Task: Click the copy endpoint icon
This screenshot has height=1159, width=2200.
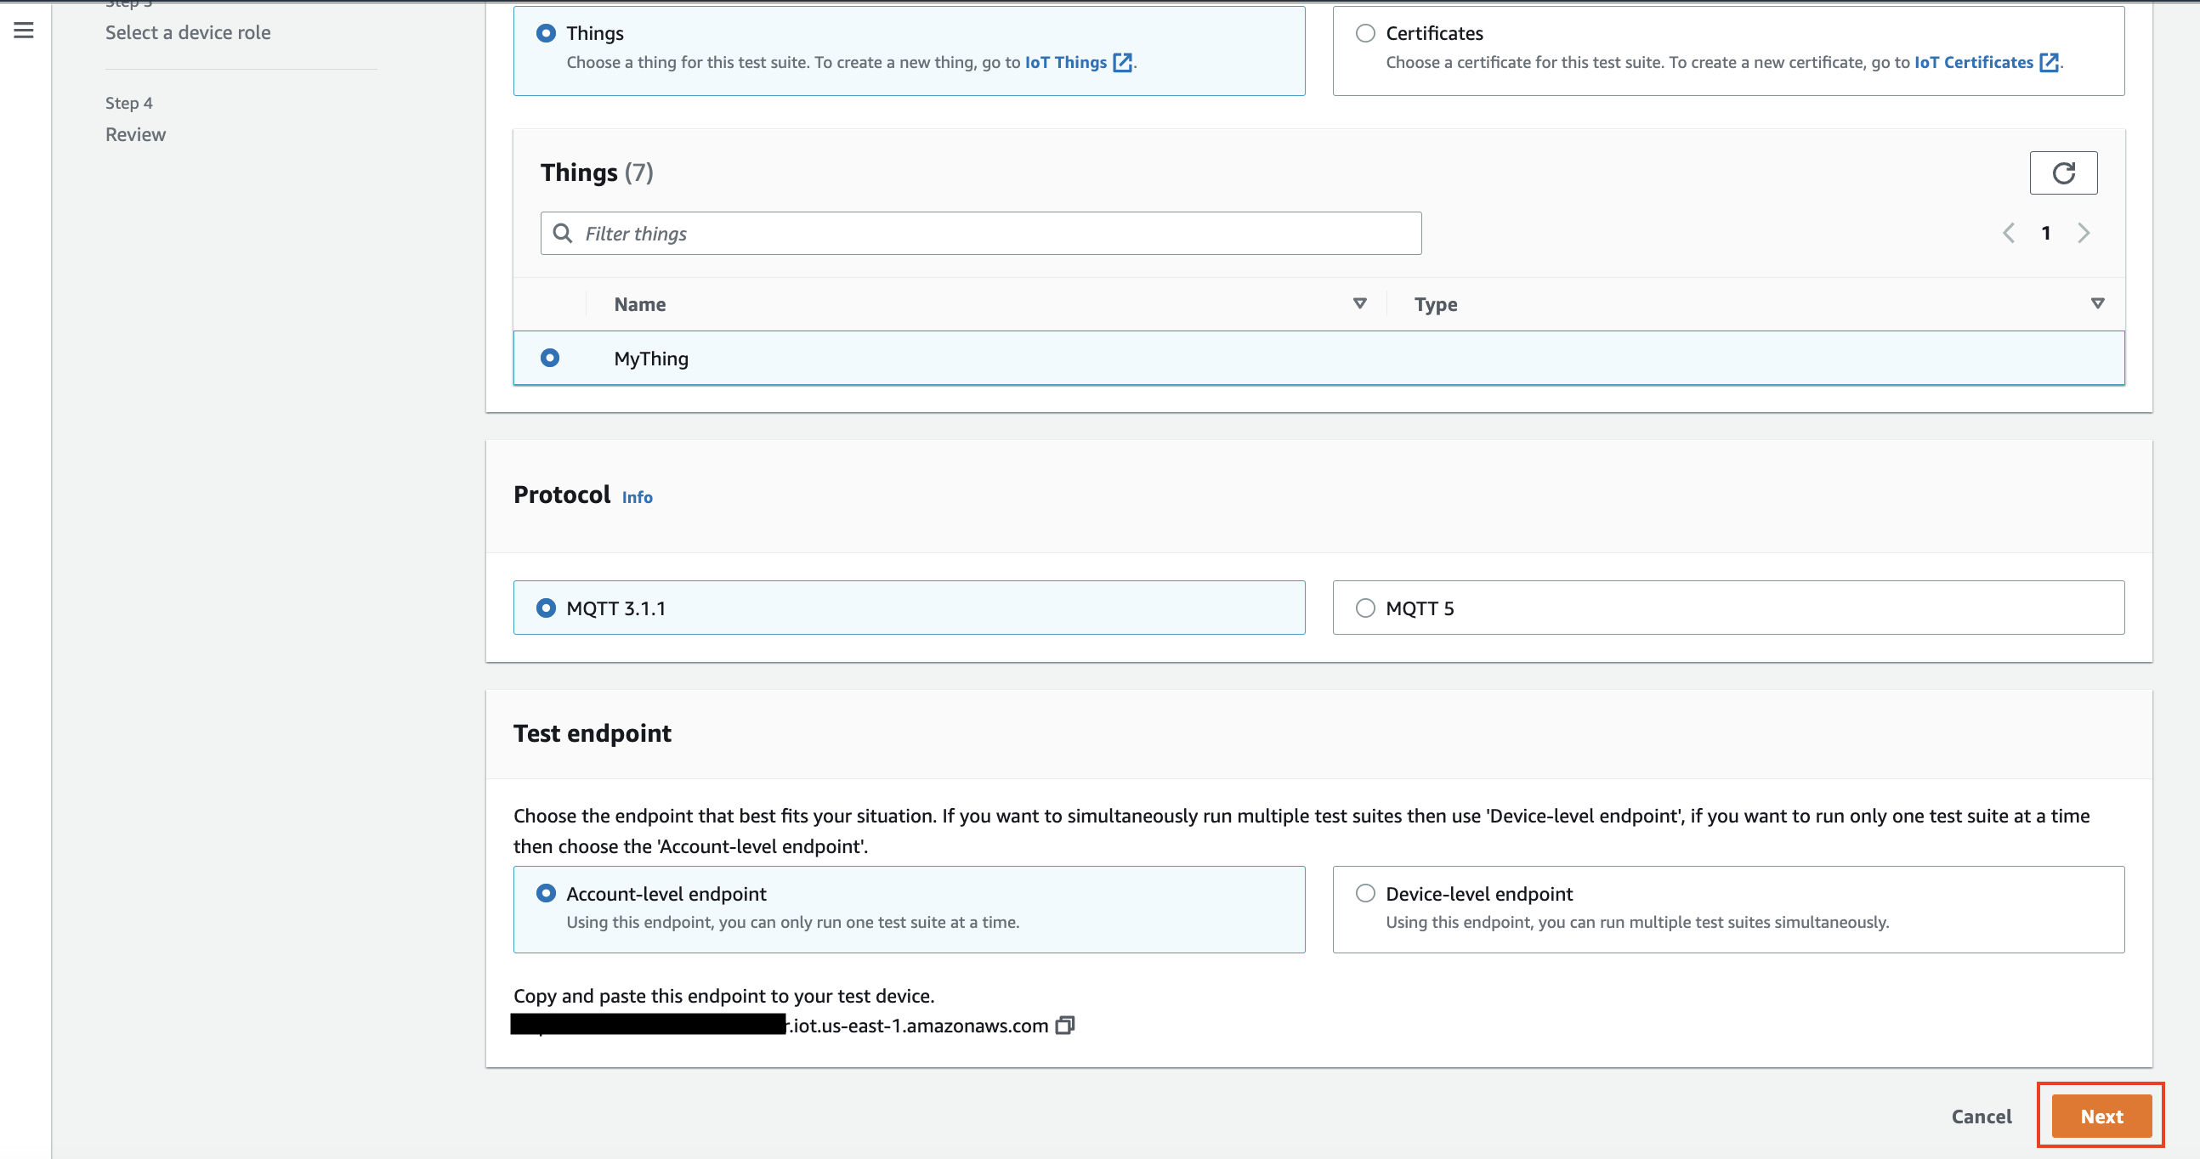Action: pos(1064,1025)
